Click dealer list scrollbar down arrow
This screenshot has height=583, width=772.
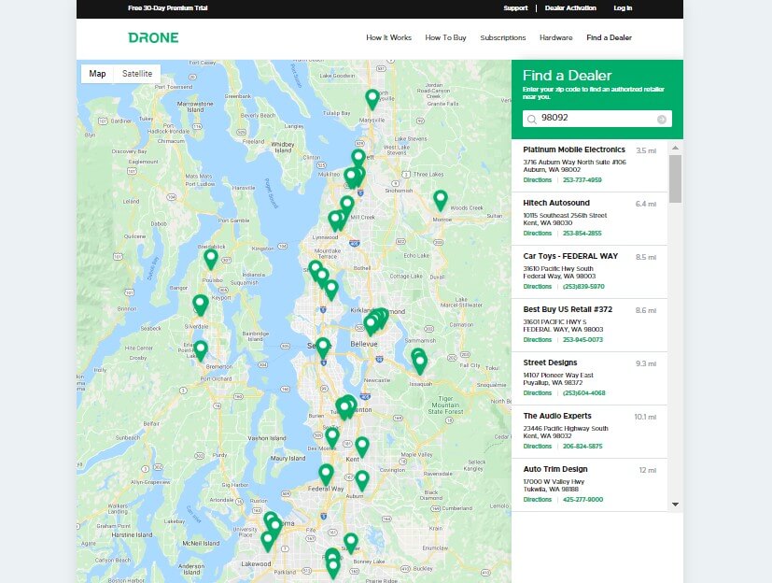coord(675,505)
